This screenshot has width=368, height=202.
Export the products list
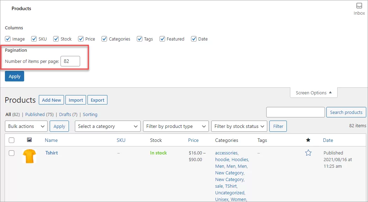pyautogui.click(x=97, y=100)
